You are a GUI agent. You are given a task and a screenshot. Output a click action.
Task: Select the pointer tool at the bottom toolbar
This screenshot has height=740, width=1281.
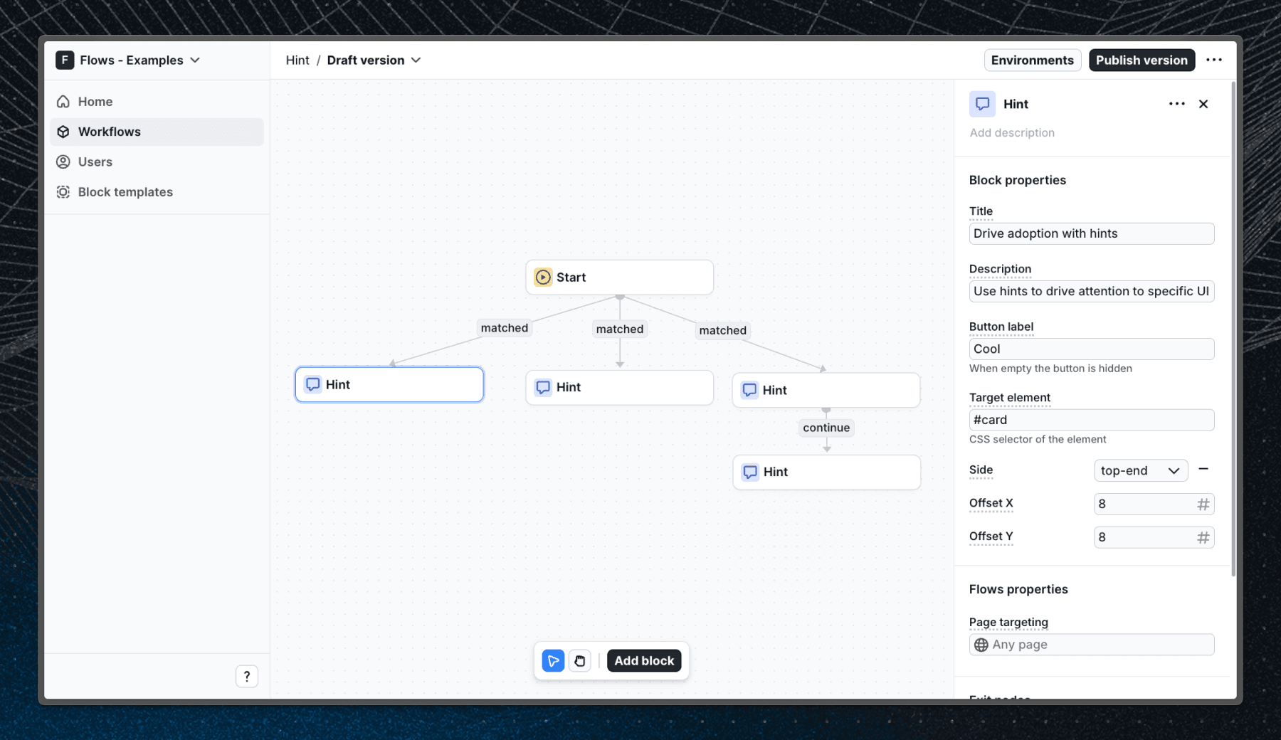tap(554, 660)
